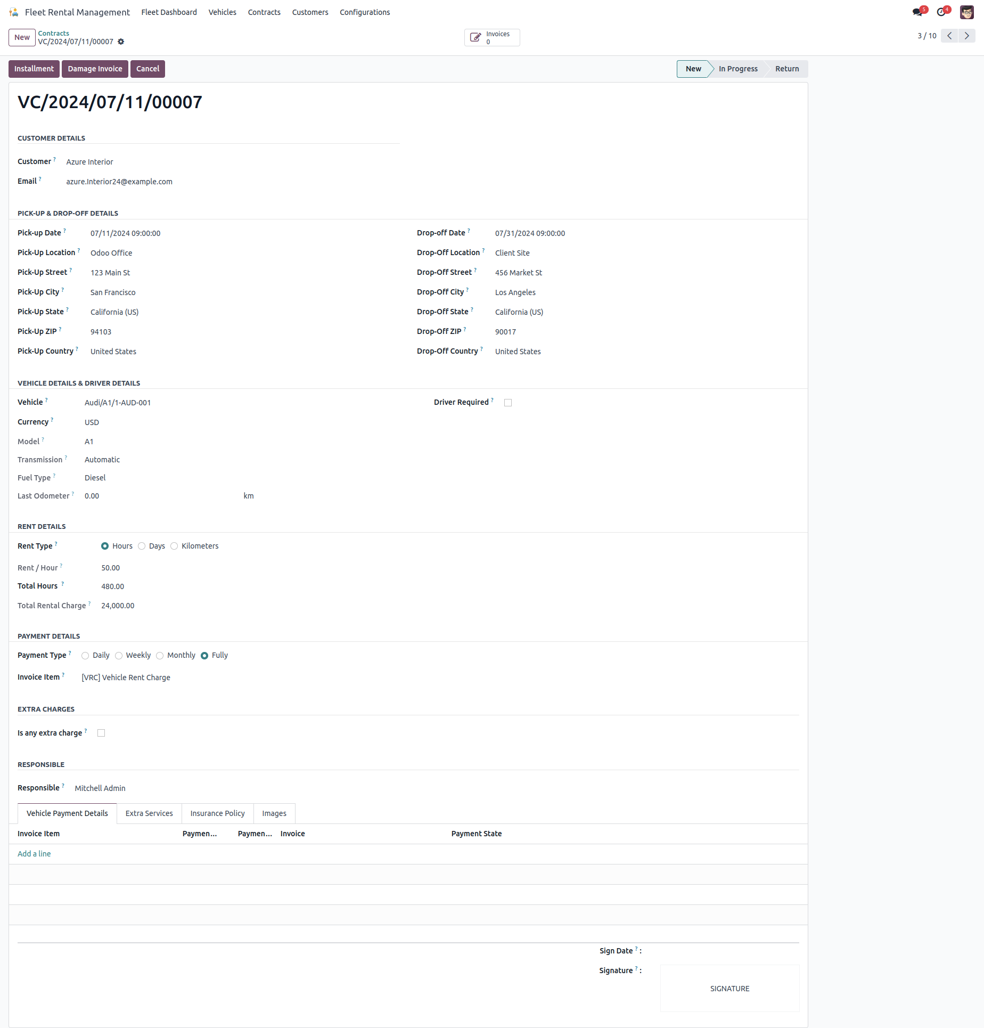984x1028 pixels.
Task: Click the Invoice Item column header
Action: tap(38, 834)
